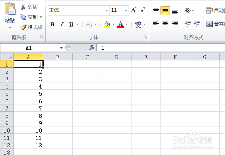Click increase indent icon

[x=197, y=24]
